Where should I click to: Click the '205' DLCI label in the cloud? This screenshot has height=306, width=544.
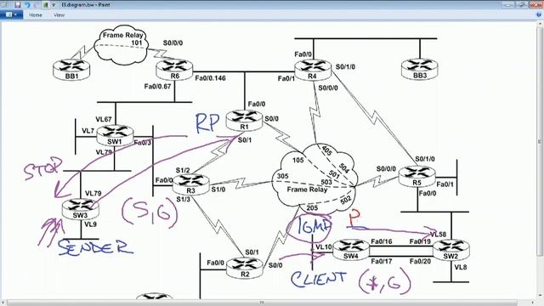tap(312, 207)
